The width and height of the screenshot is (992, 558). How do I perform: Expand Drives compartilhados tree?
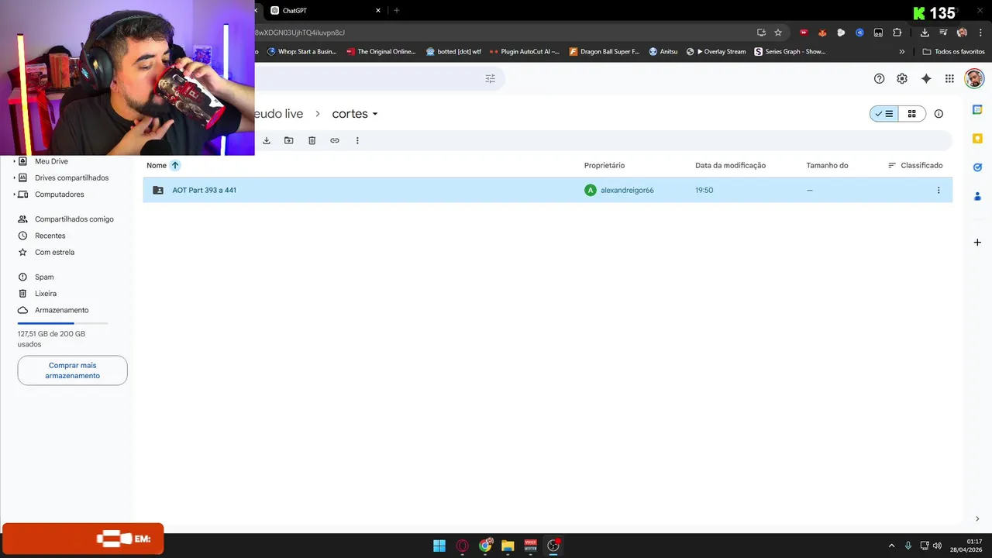[x=14, y=177]
